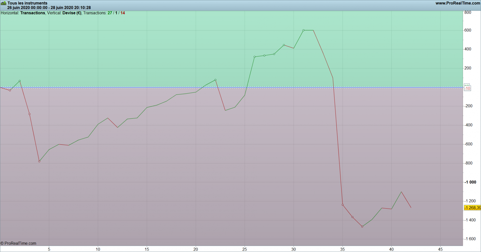Click the red 14 losing transactions count
This screenshot has height=252, width=481.
click(123, 13)
